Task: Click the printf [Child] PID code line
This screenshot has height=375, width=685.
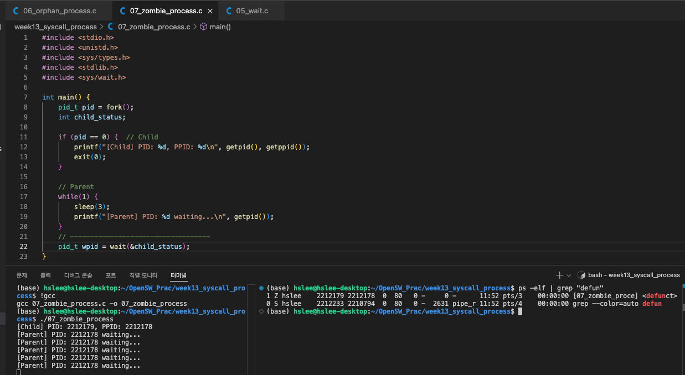Action: click(192, 147)
